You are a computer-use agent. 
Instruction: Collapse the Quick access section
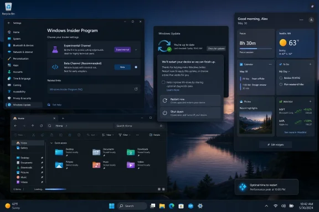(x=52, y=143)
